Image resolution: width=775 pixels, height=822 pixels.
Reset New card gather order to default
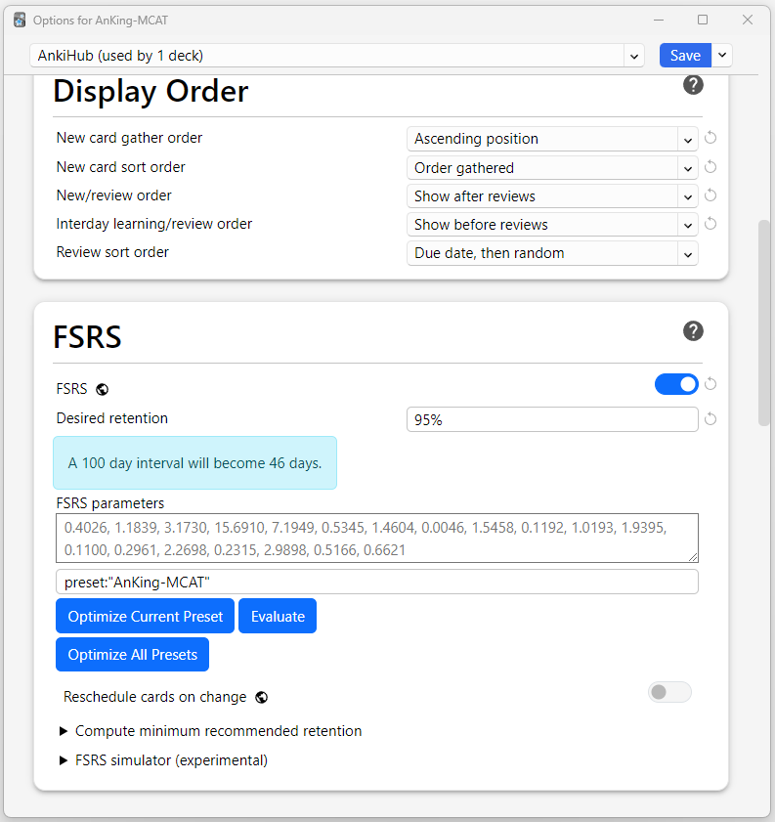point(710,138)
